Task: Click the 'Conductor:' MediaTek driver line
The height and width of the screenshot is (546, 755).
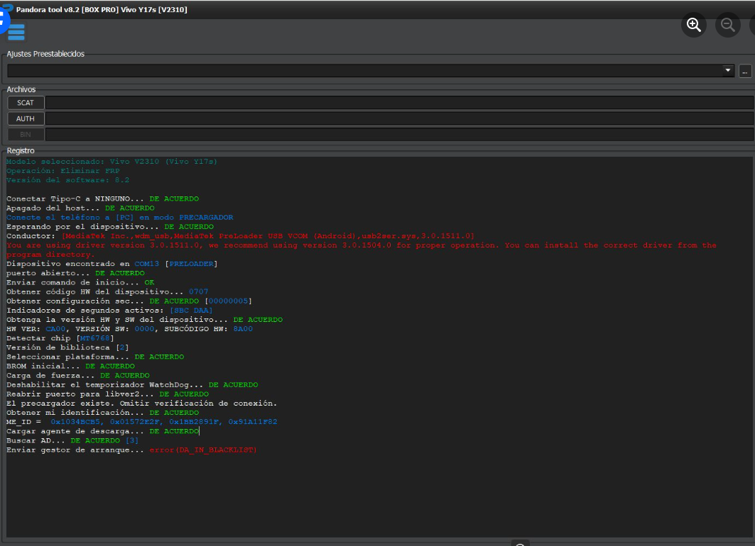Action: pos(240,236)
